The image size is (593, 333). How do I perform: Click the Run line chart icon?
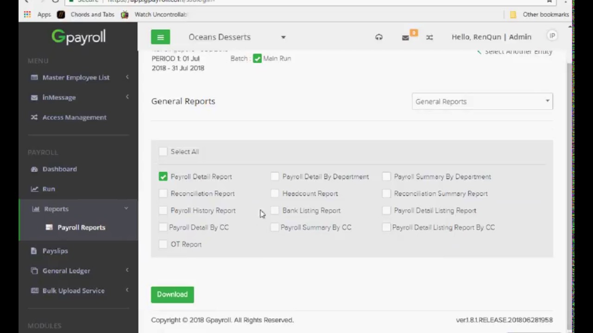(x=34, y=189)
